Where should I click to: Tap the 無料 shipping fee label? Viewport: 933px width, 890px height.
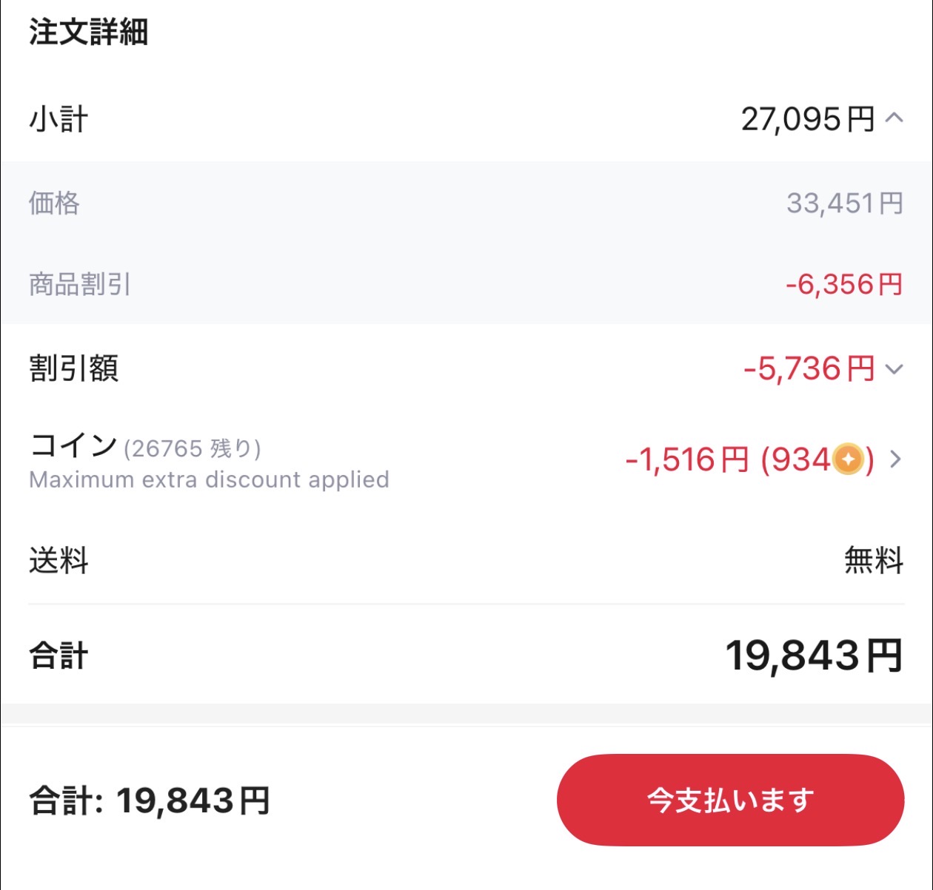coord(872,561)
